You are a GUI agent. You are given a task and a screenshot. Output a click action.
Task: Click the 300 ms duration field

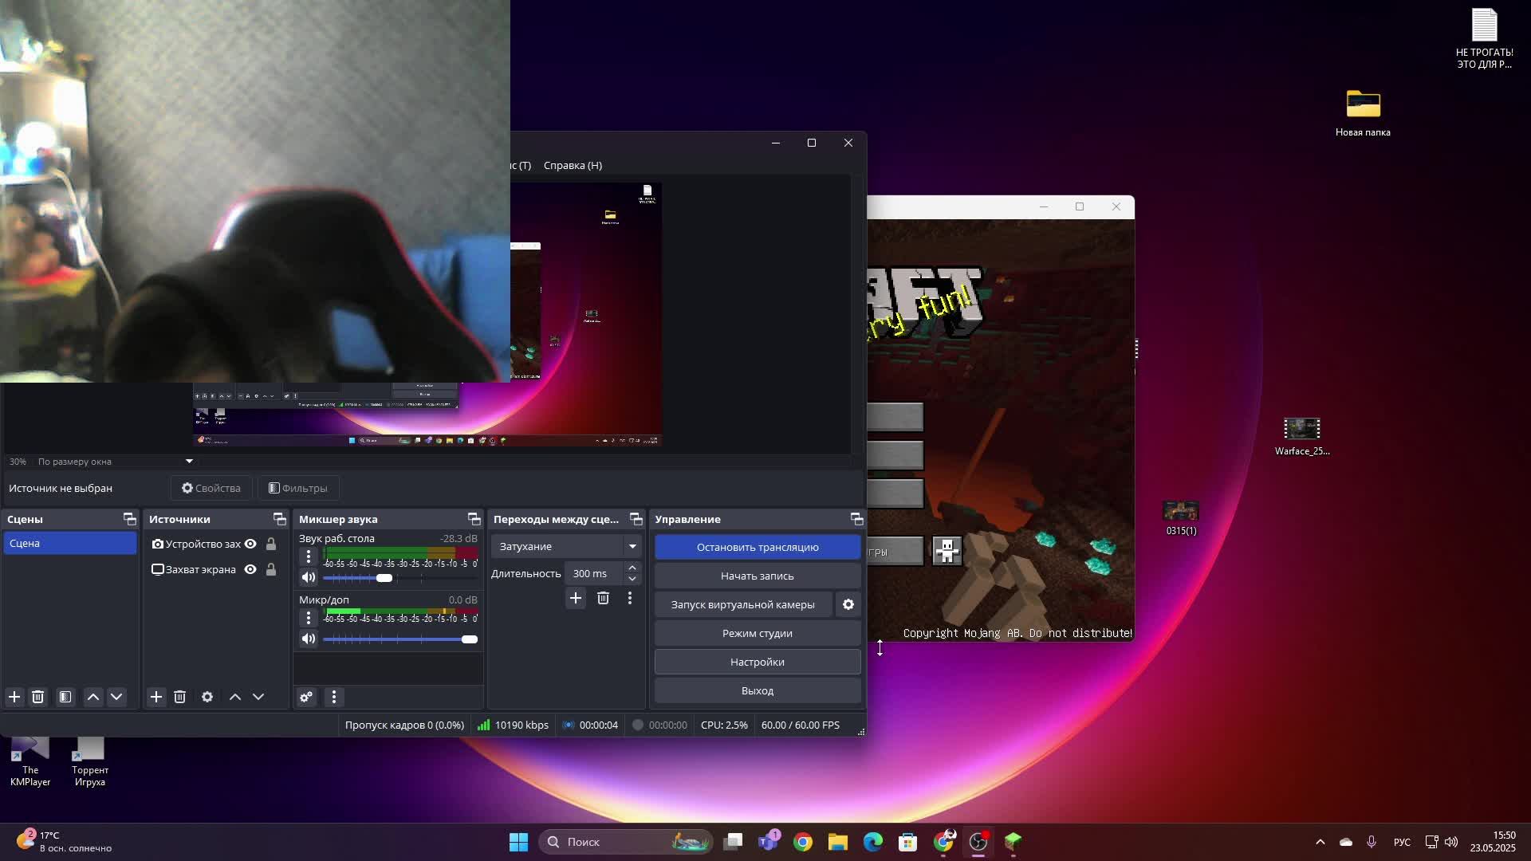click(594, 573)
